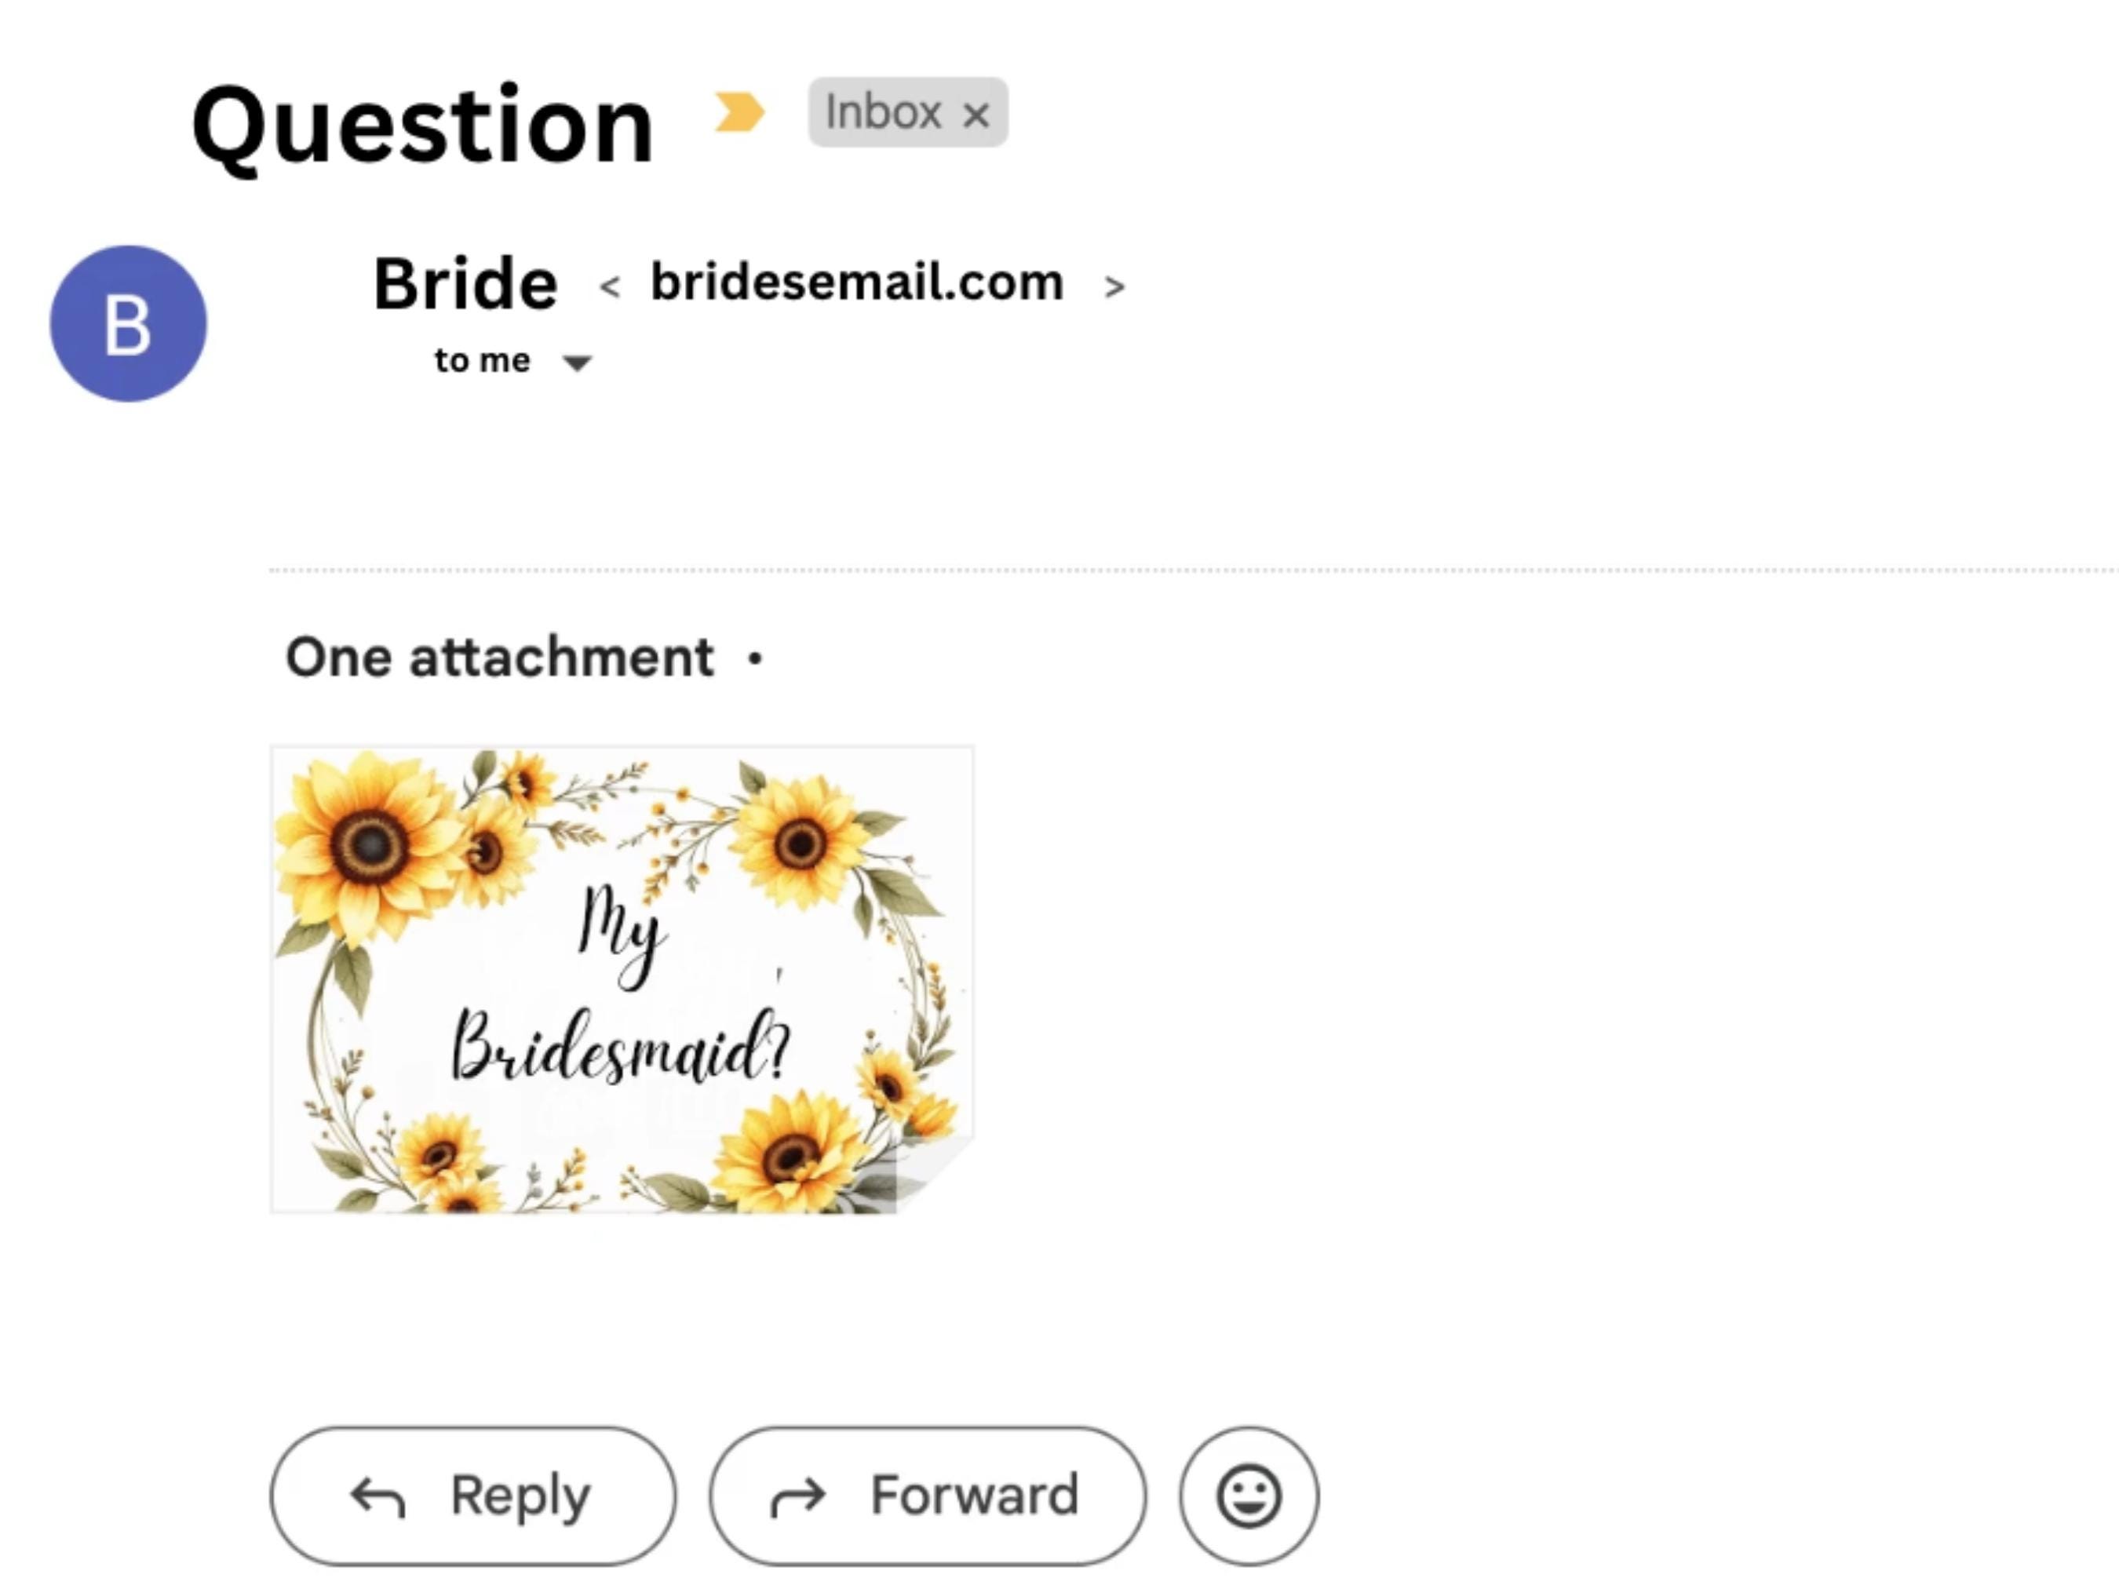This screenshot has width=2119, height=1589.
Task: Expand recipient details arrow next to 'to me'
Action: click(577, 362)
